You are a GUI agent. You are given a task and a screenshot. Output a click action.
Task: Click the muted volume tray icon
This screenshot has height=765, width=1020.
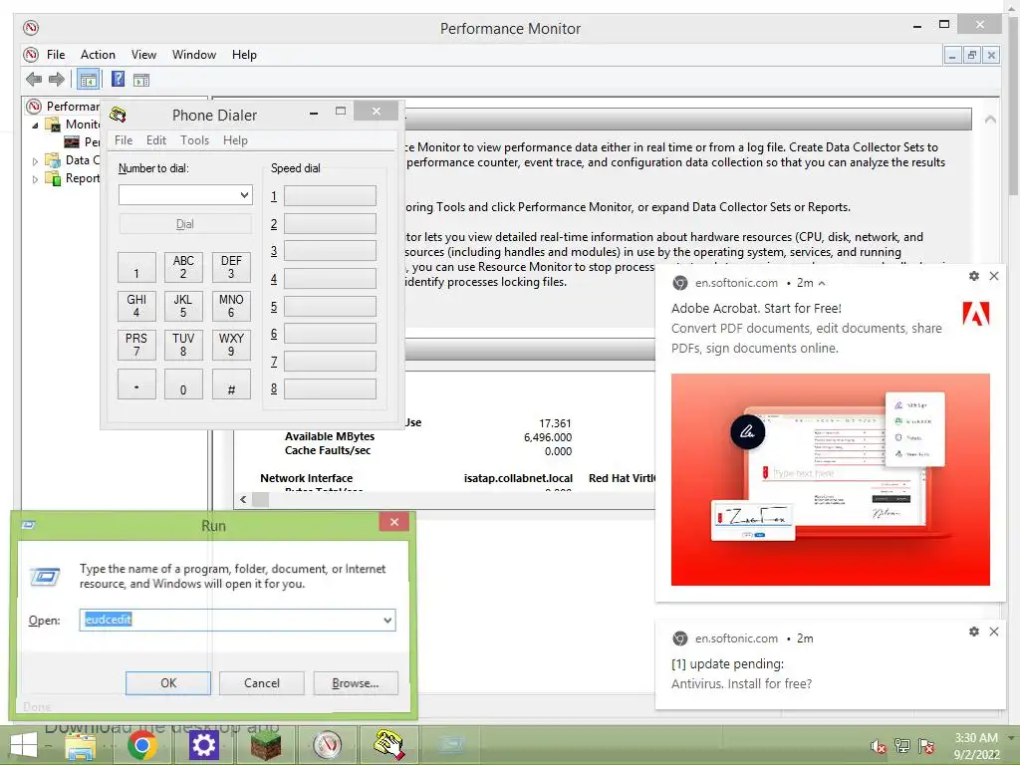[879, 747]
